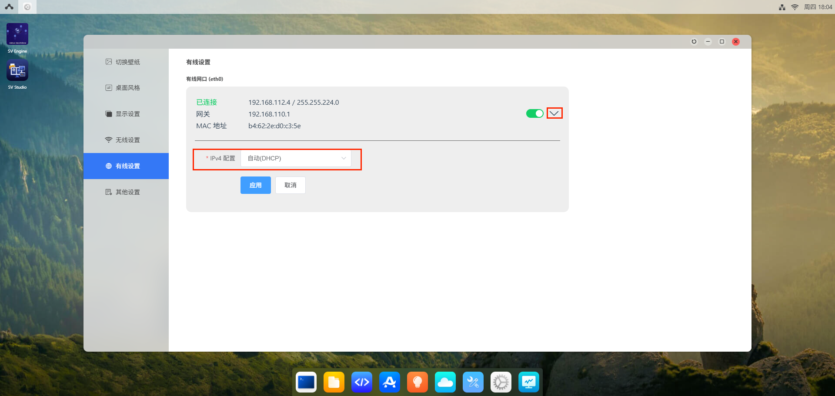Open 其他设置 sidebar item
835x396 pixels.
tap(126, 192)
